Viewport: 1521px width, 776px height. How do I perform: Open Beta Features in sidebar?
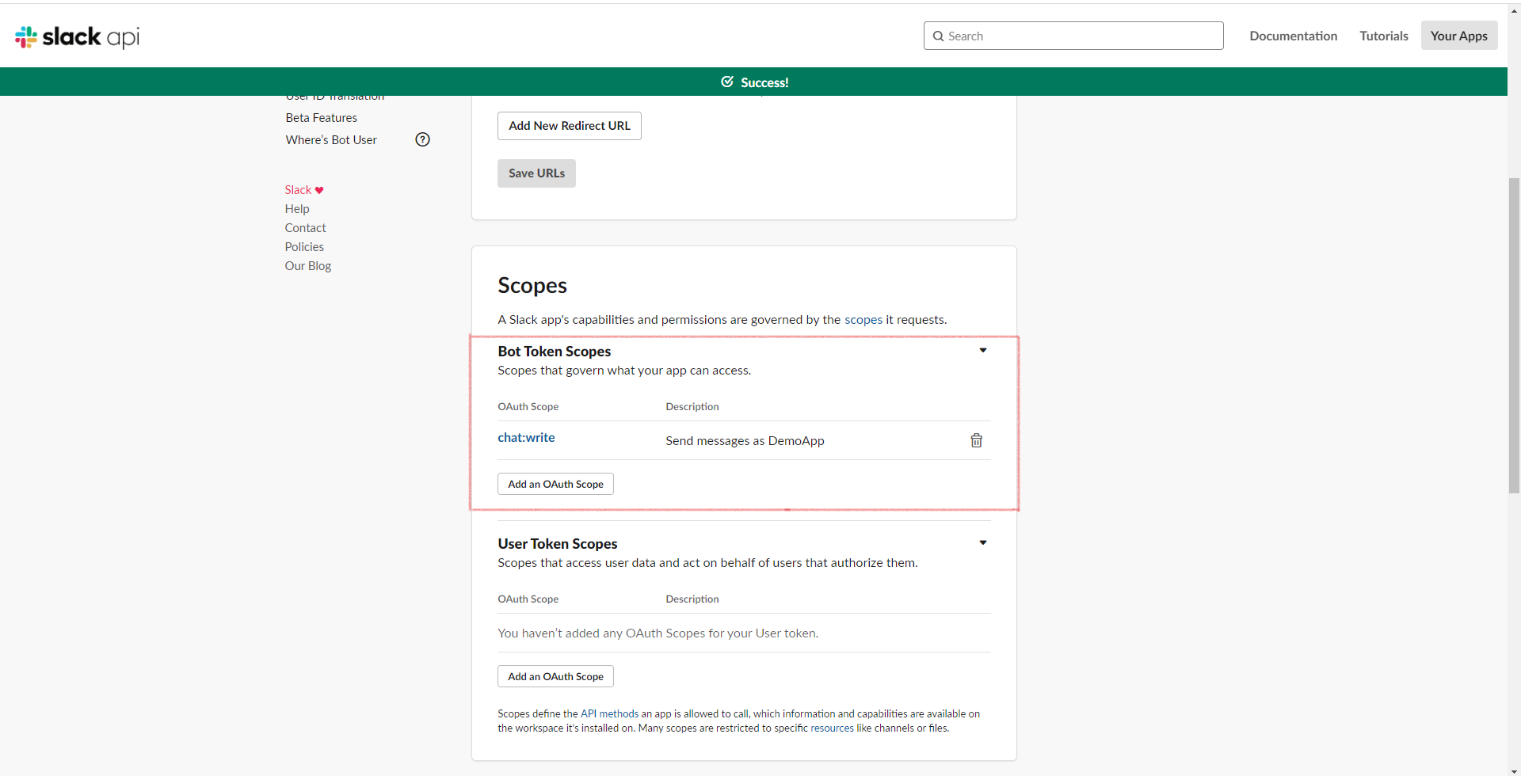(321, 117)
